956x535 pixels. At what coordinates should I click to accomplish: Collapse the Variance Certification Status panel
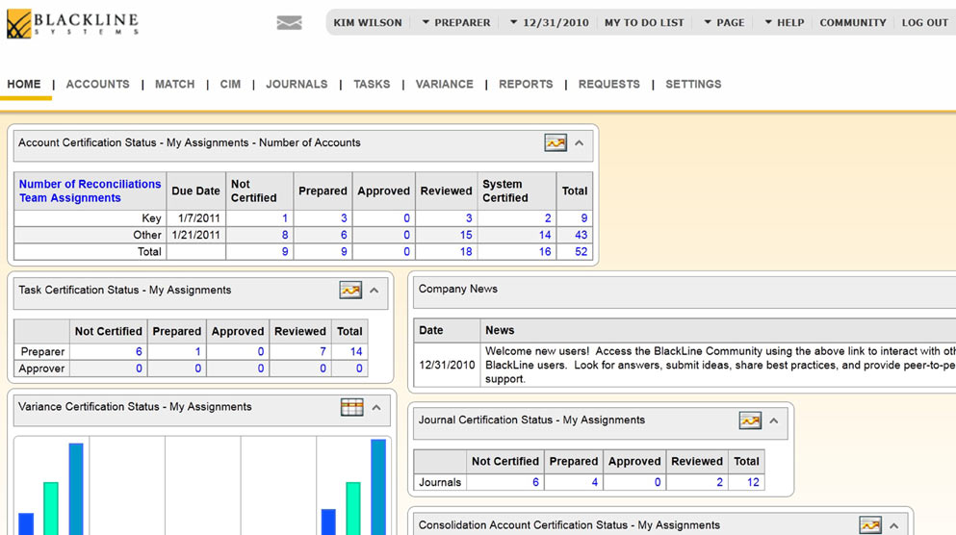(376, 408)
